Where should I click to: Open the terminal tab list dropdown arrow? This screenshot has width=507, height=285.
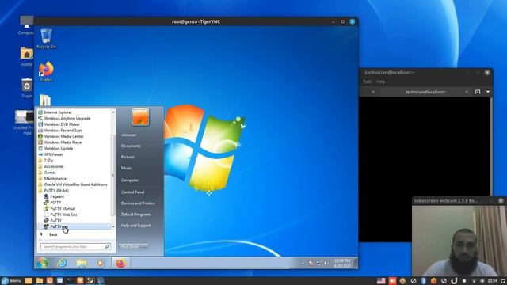[x=488, y=92]
